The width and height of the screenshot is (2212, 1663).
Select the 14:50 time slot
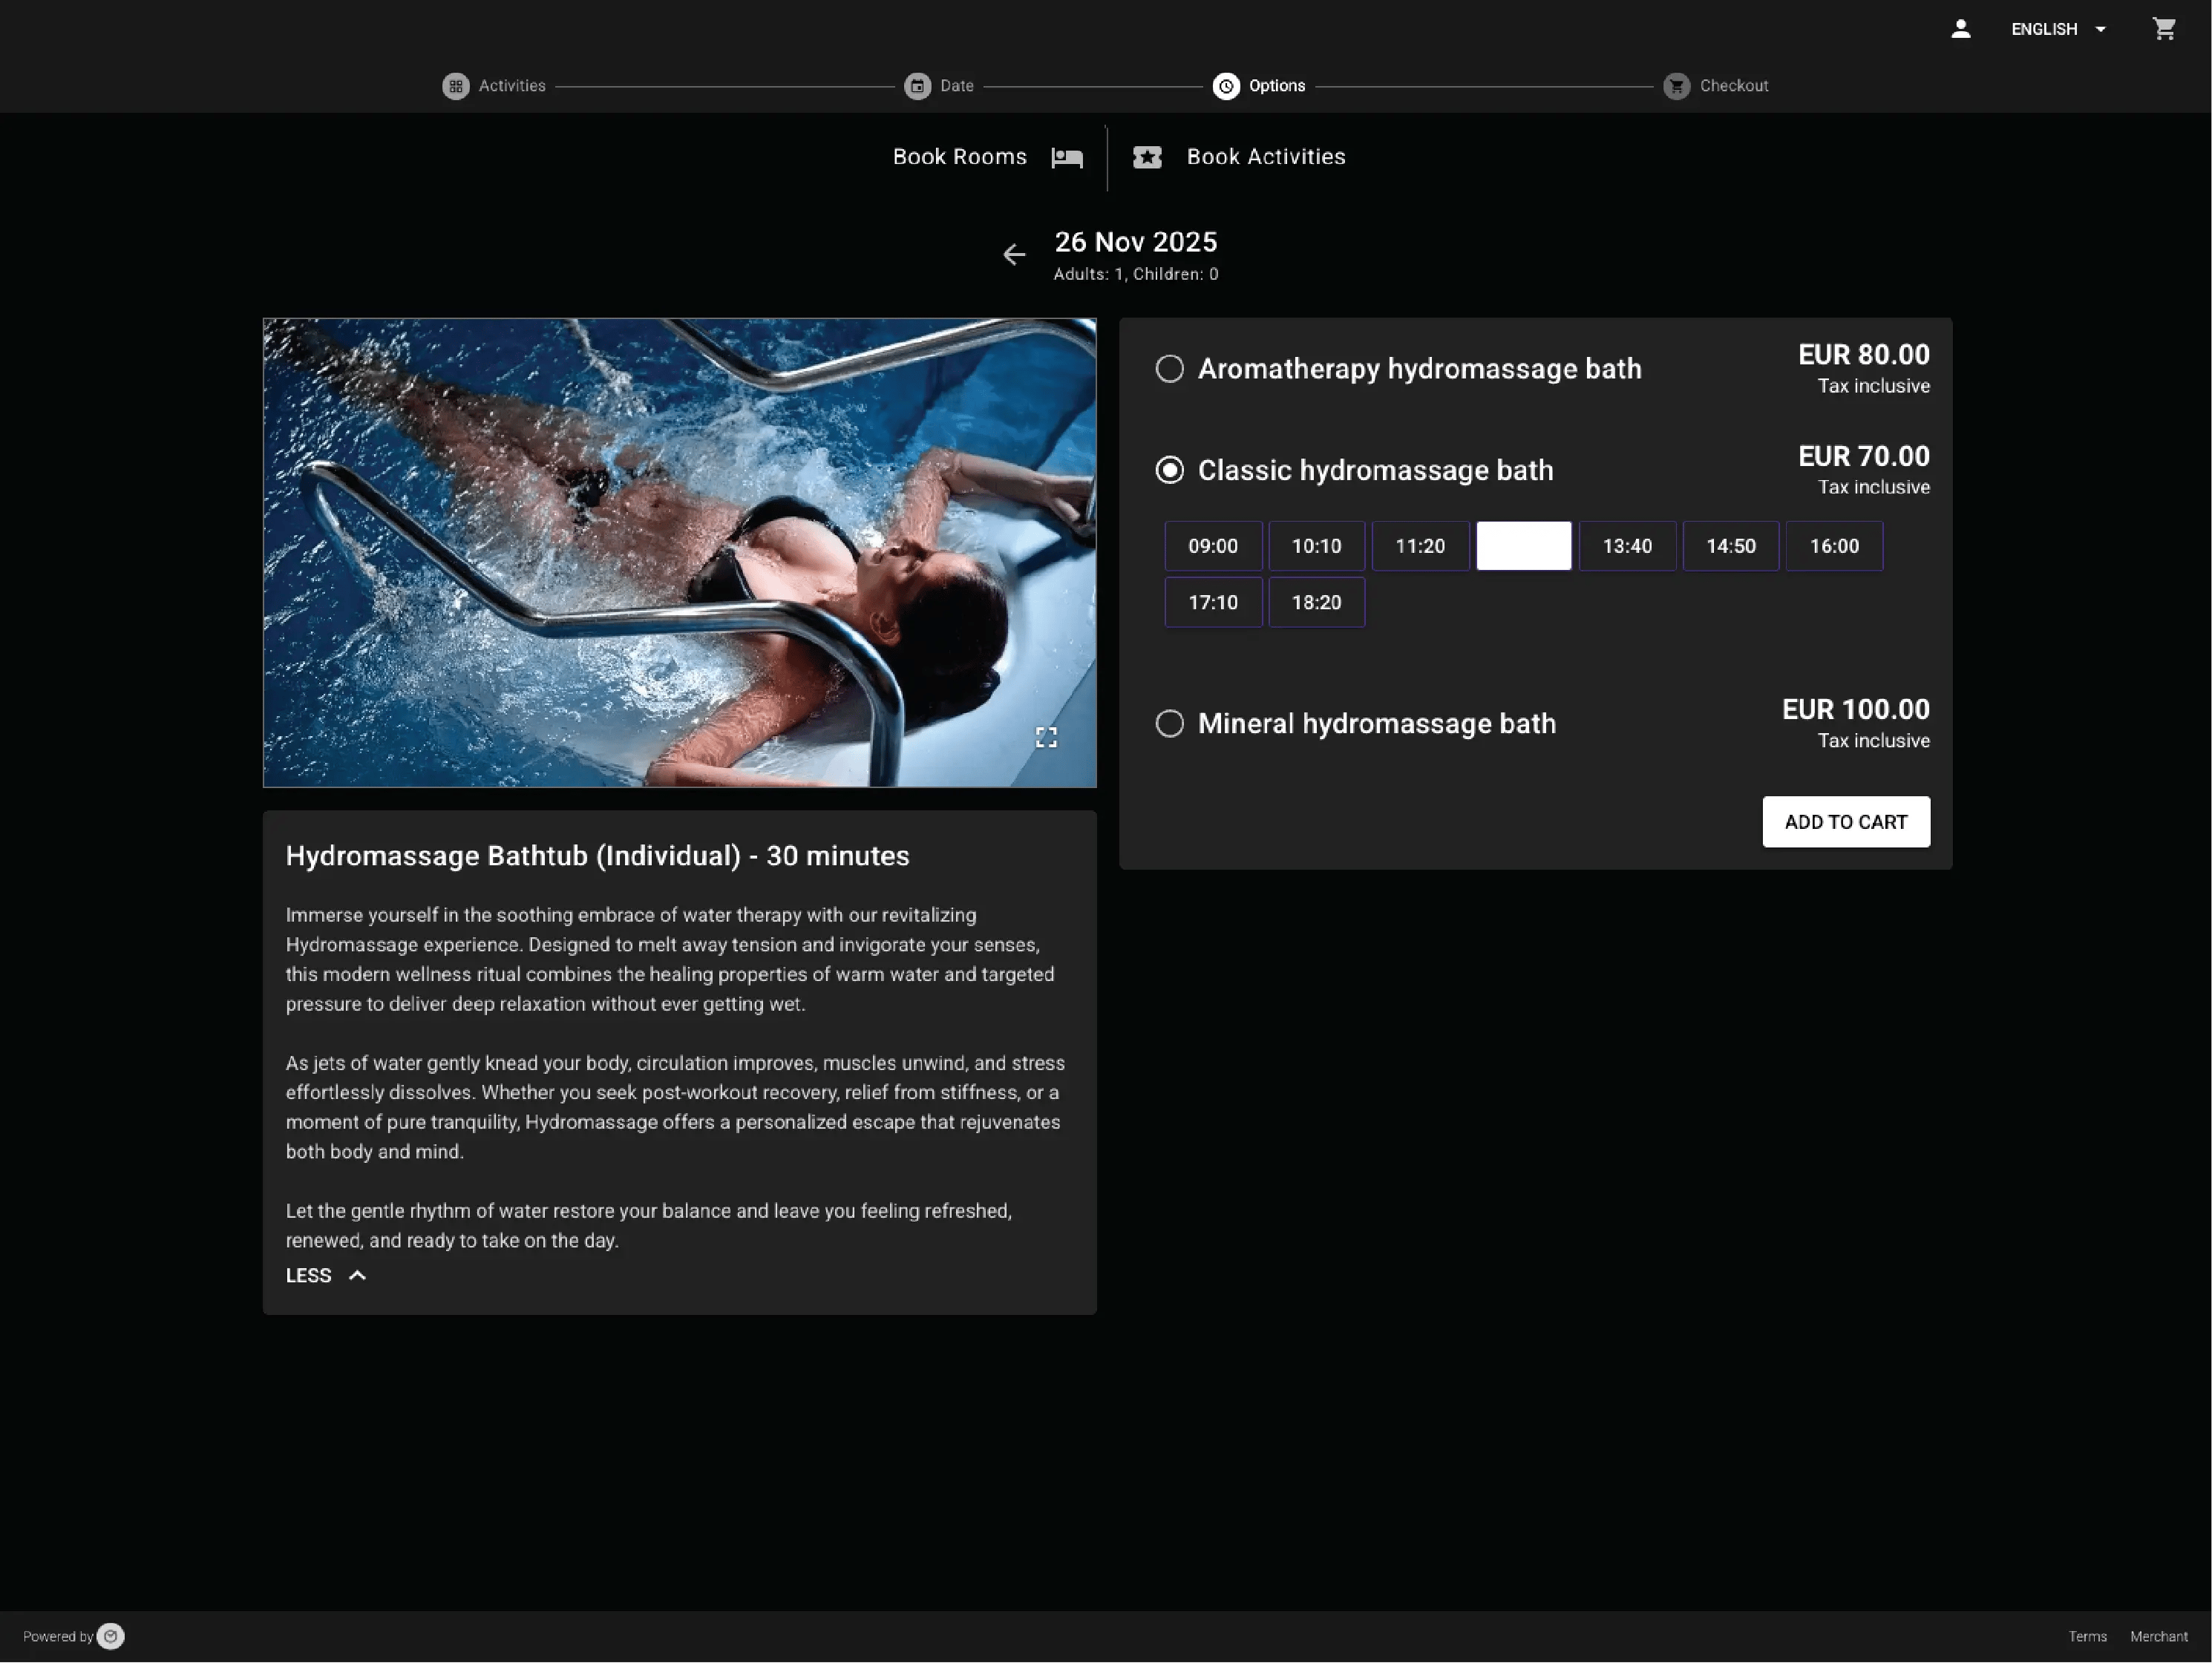pos(1730,546)
